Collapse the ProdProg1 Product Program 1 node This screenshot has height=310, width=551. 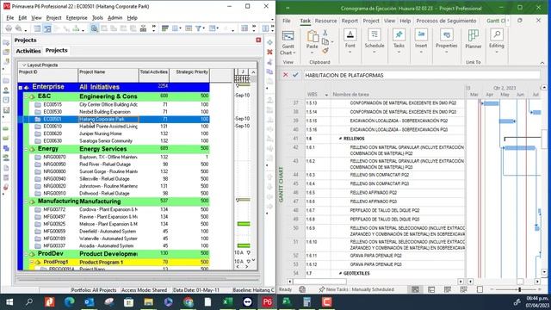pos(32,262)
